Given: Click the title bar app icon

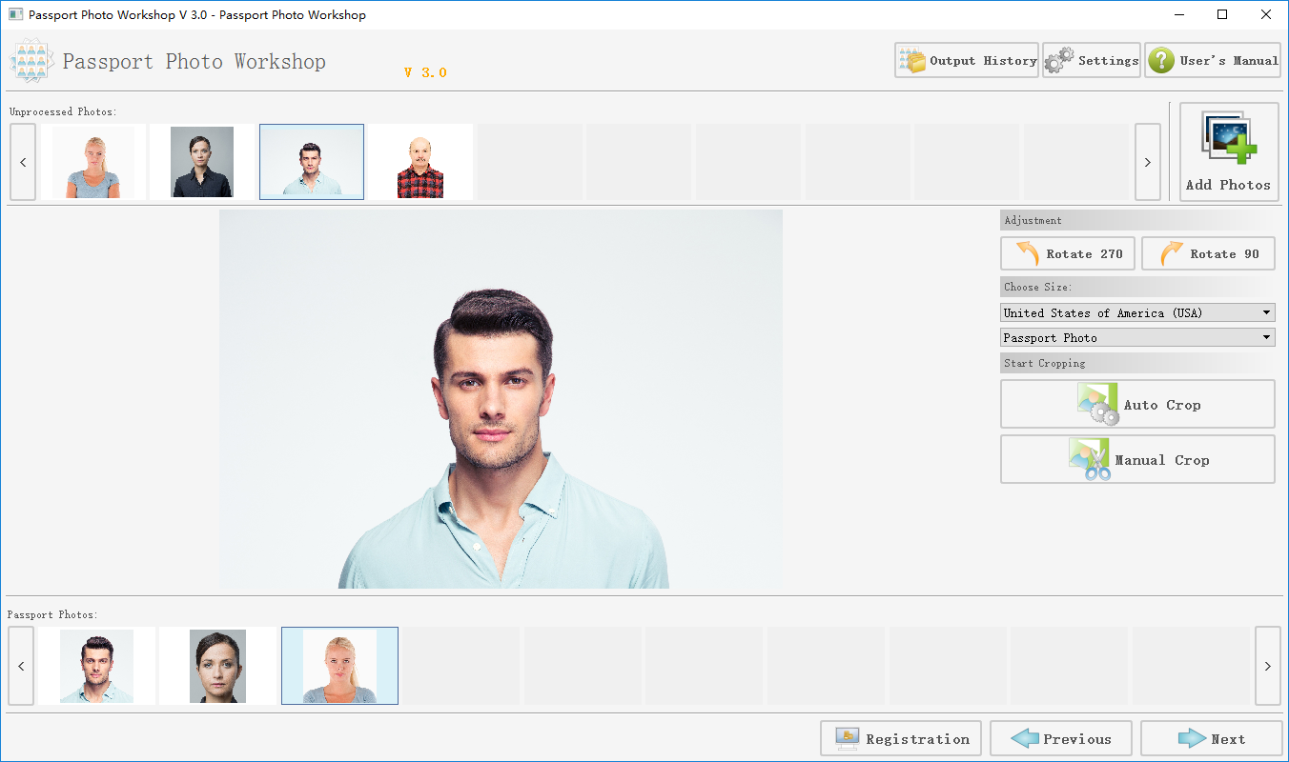Looking at the screenshot, I should (x=15, y=14).
